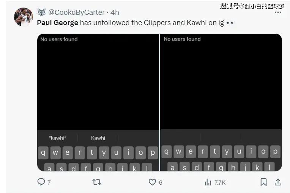Select the quoted "kawhi" keyboard suggestion
This screenshot has width=290, height=193.
pos(58,138)
